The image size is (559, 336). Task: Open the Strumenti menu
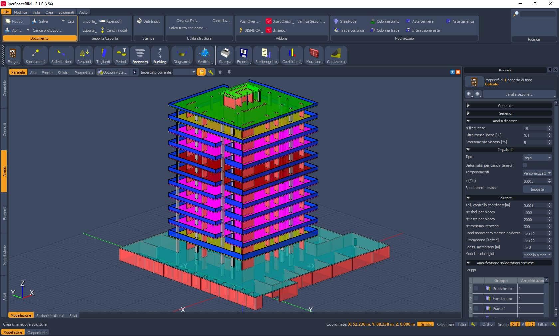[x=66, y=12]
